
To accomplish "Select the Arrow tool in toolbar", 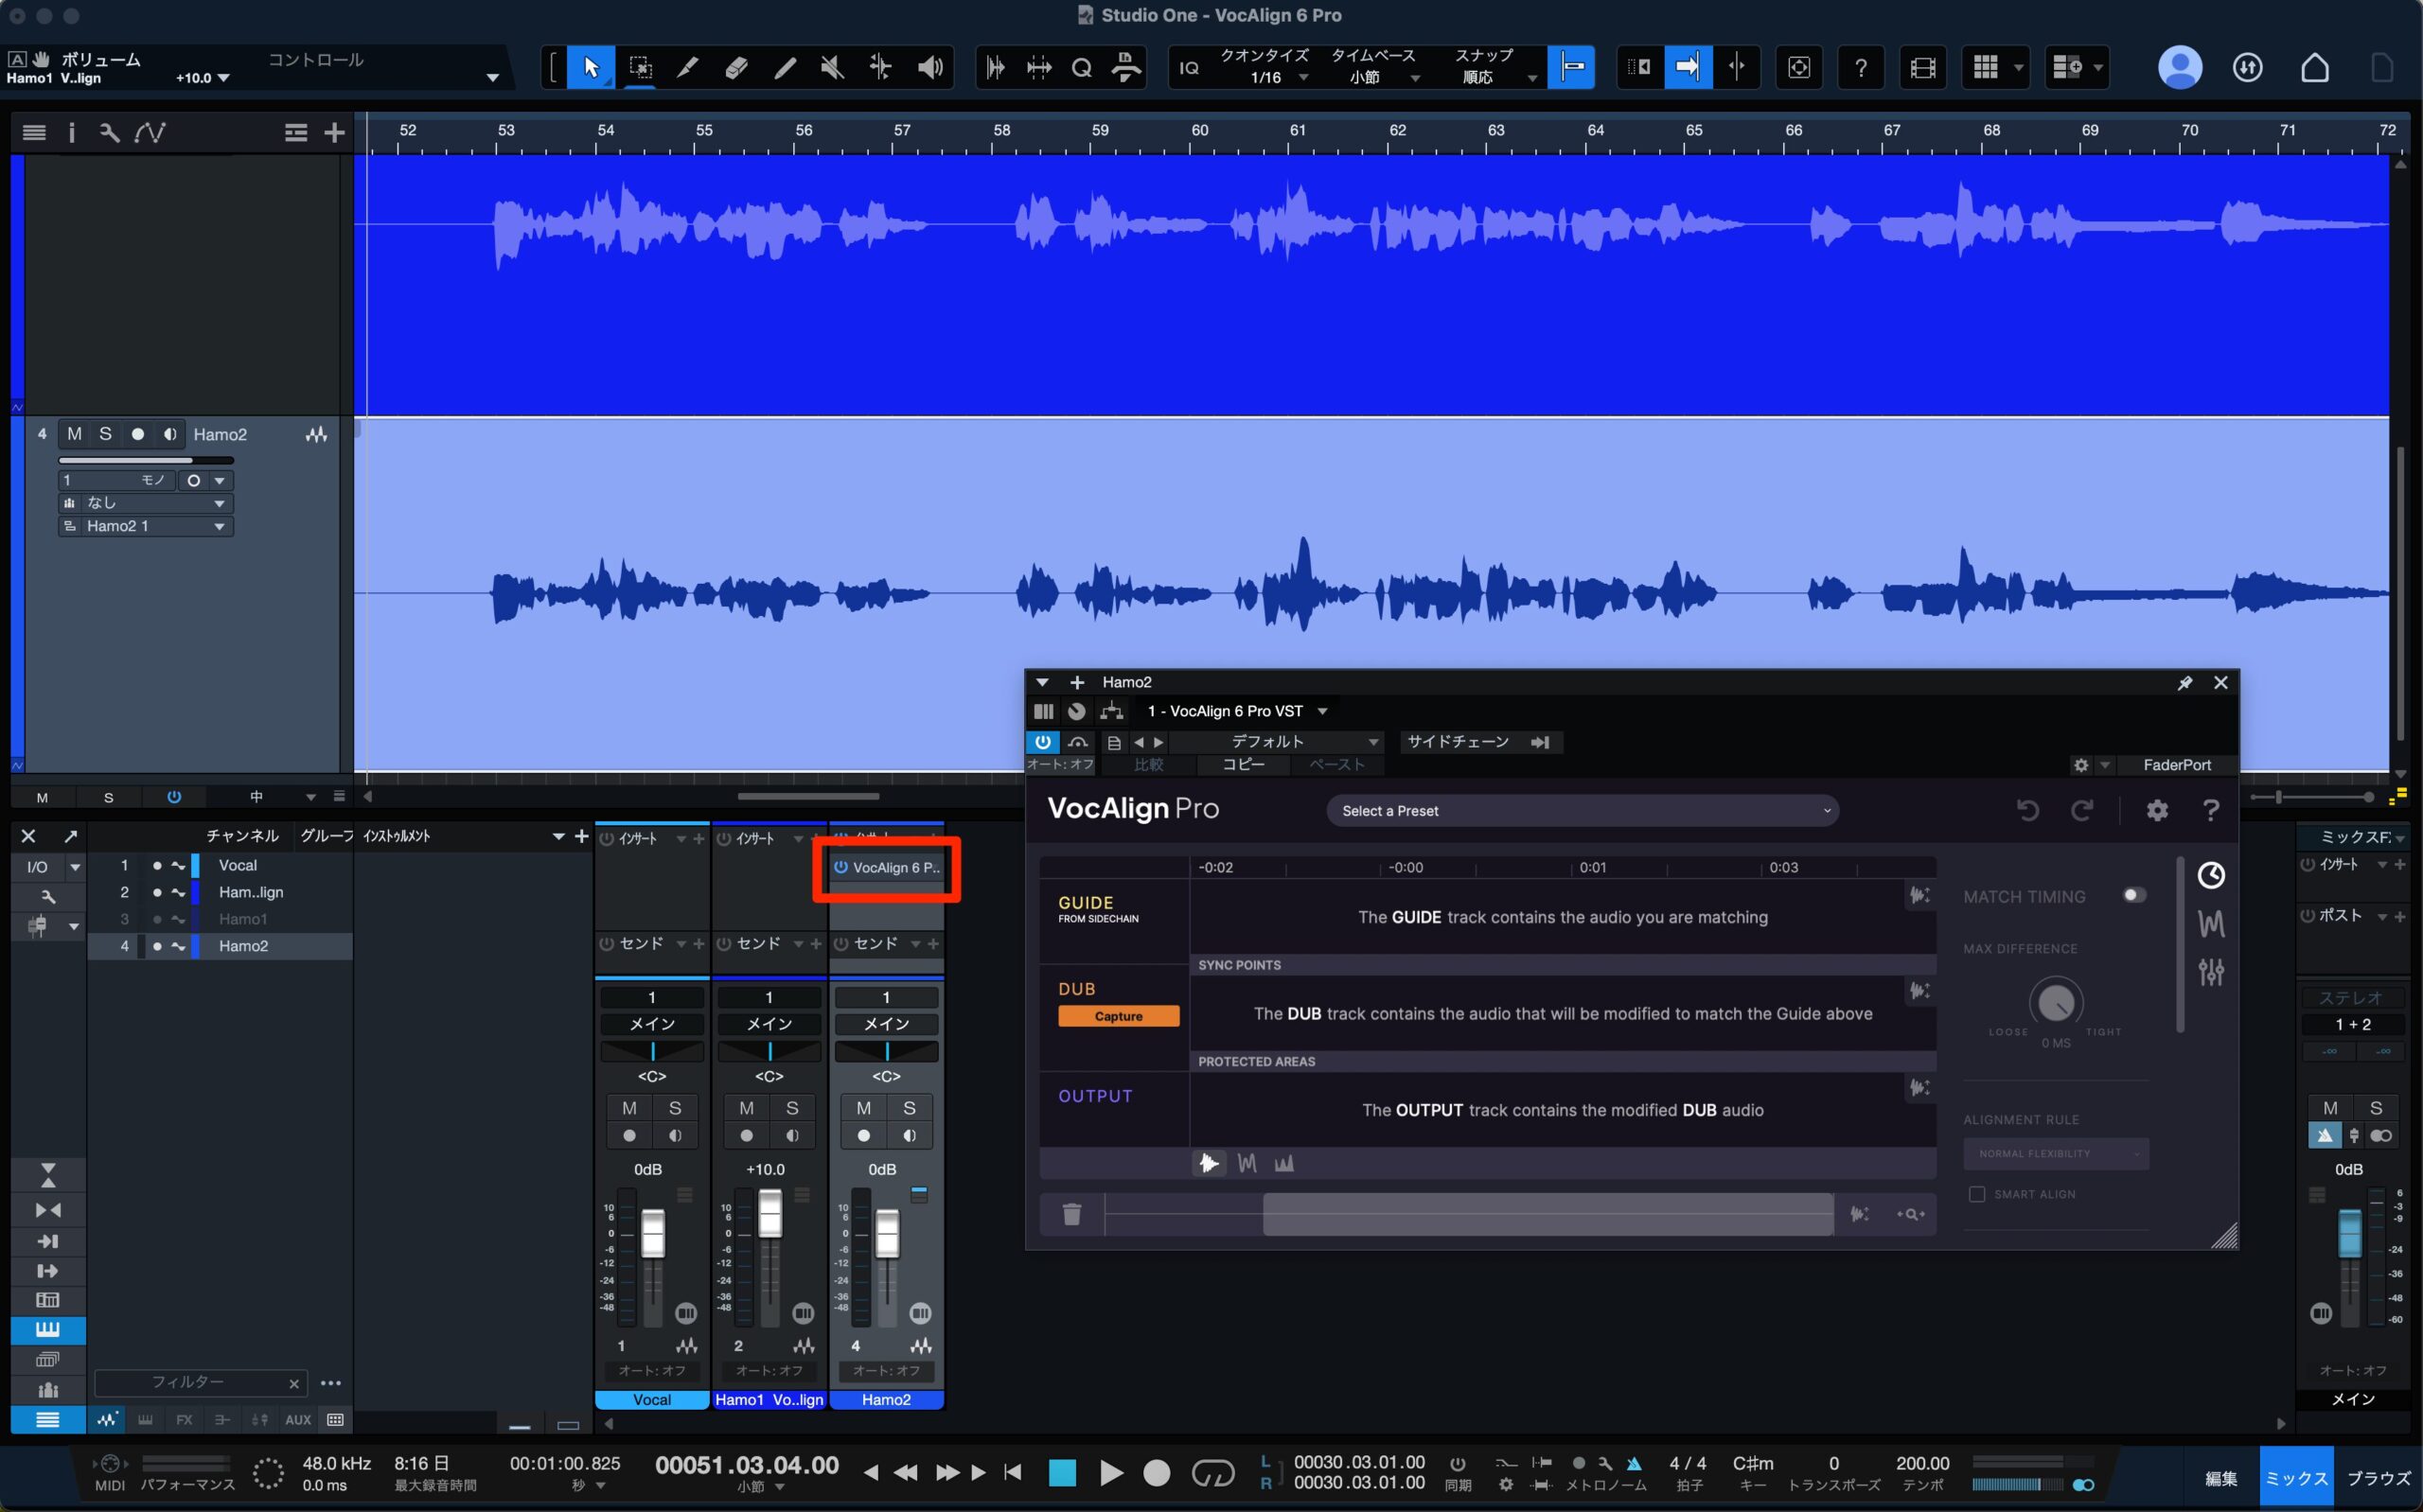I will click(x=591, y=68).
